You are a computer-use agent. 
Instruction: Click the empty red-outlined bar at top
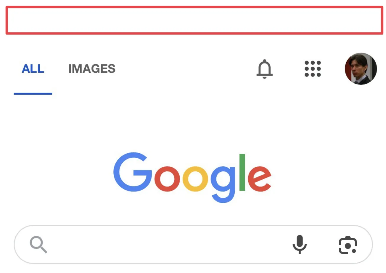[194, 20]
